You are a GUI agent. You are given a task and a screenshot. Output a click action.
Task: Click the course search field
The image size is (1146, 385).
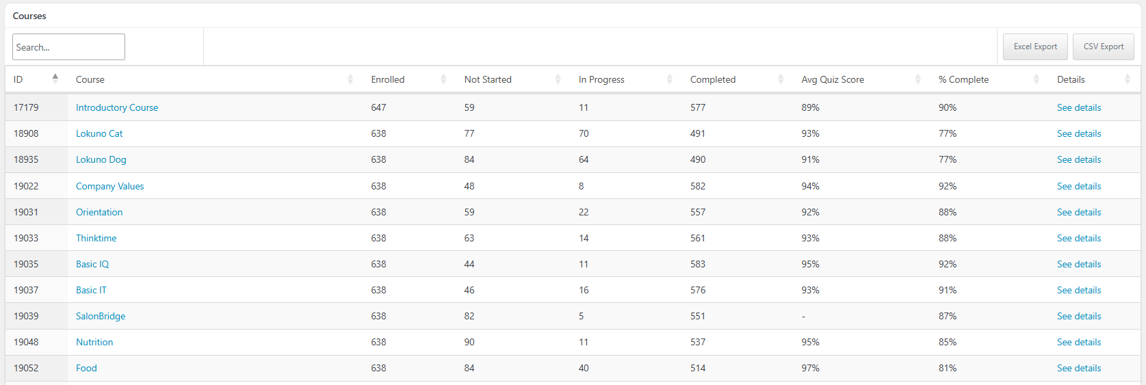[x=68, y=47]
